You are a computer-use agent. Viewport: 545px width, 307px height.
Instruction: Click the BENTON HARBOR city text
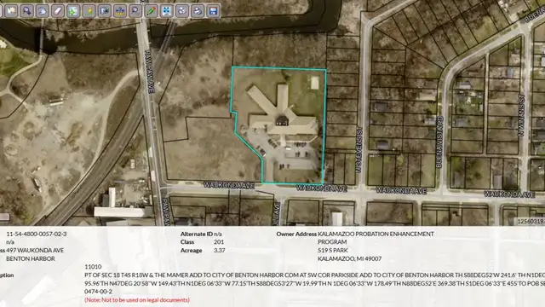[x=31, y=258]
